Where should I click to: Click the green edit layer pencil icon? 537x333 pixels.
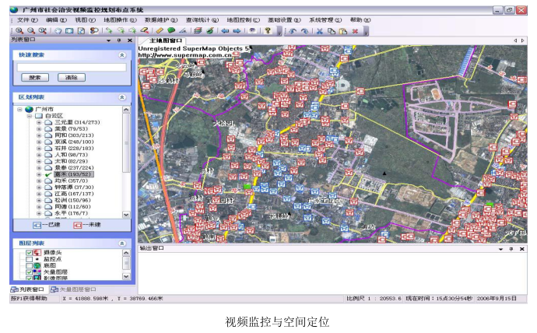tap(210, 31)
